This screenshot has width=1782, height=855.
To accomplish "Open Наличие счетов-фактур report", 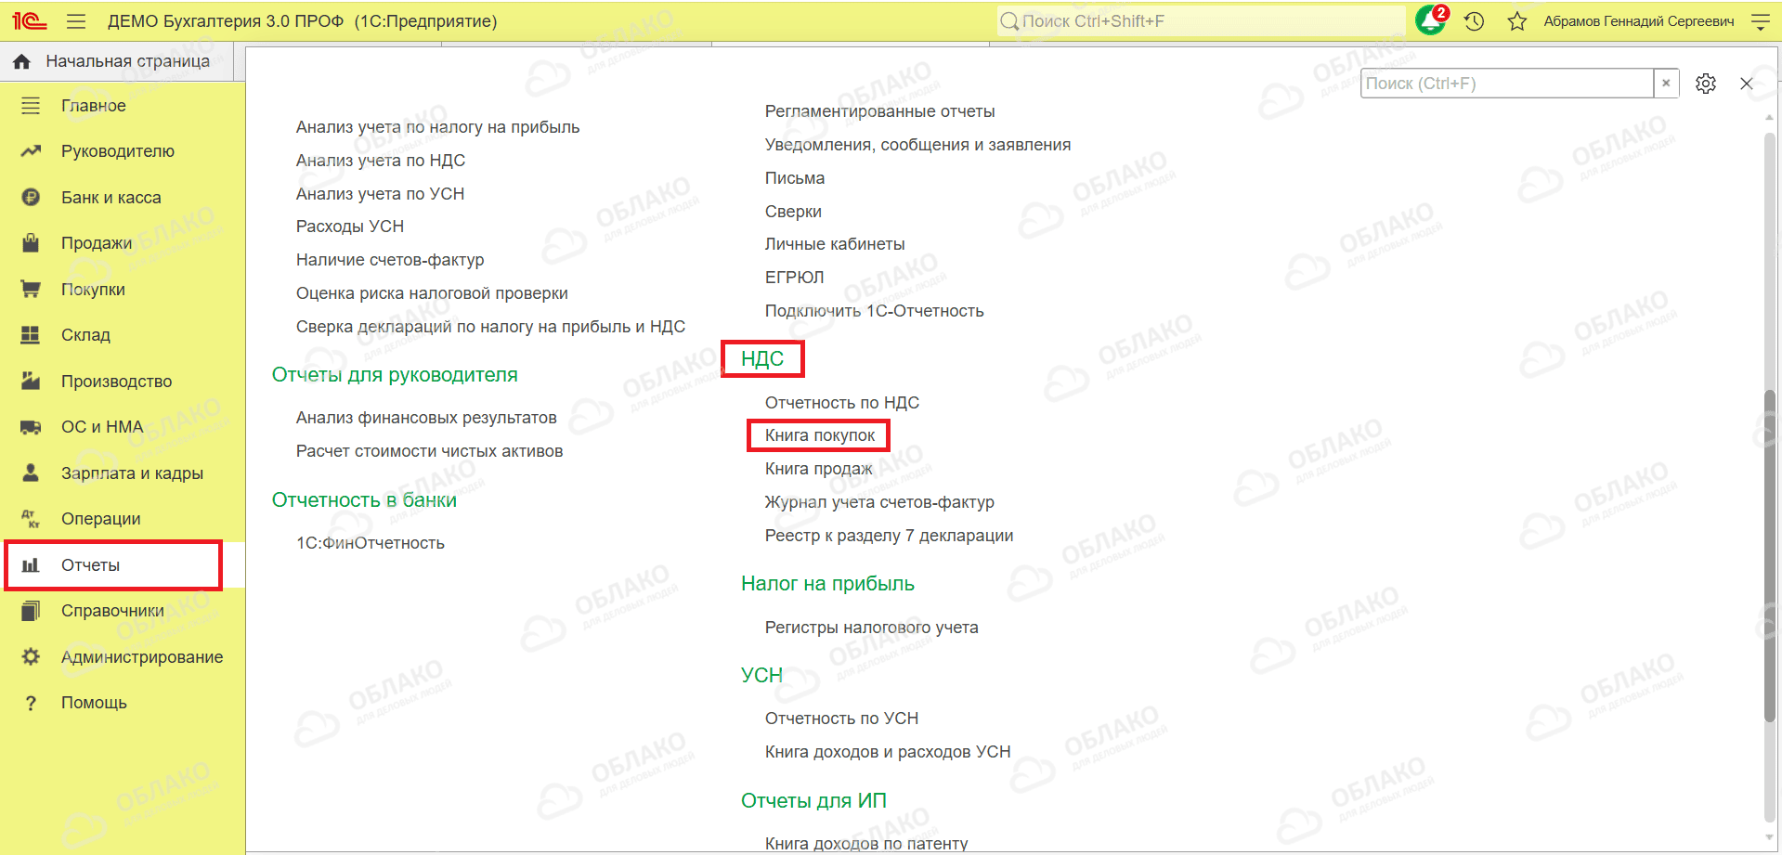I will [x=390, y=260].
